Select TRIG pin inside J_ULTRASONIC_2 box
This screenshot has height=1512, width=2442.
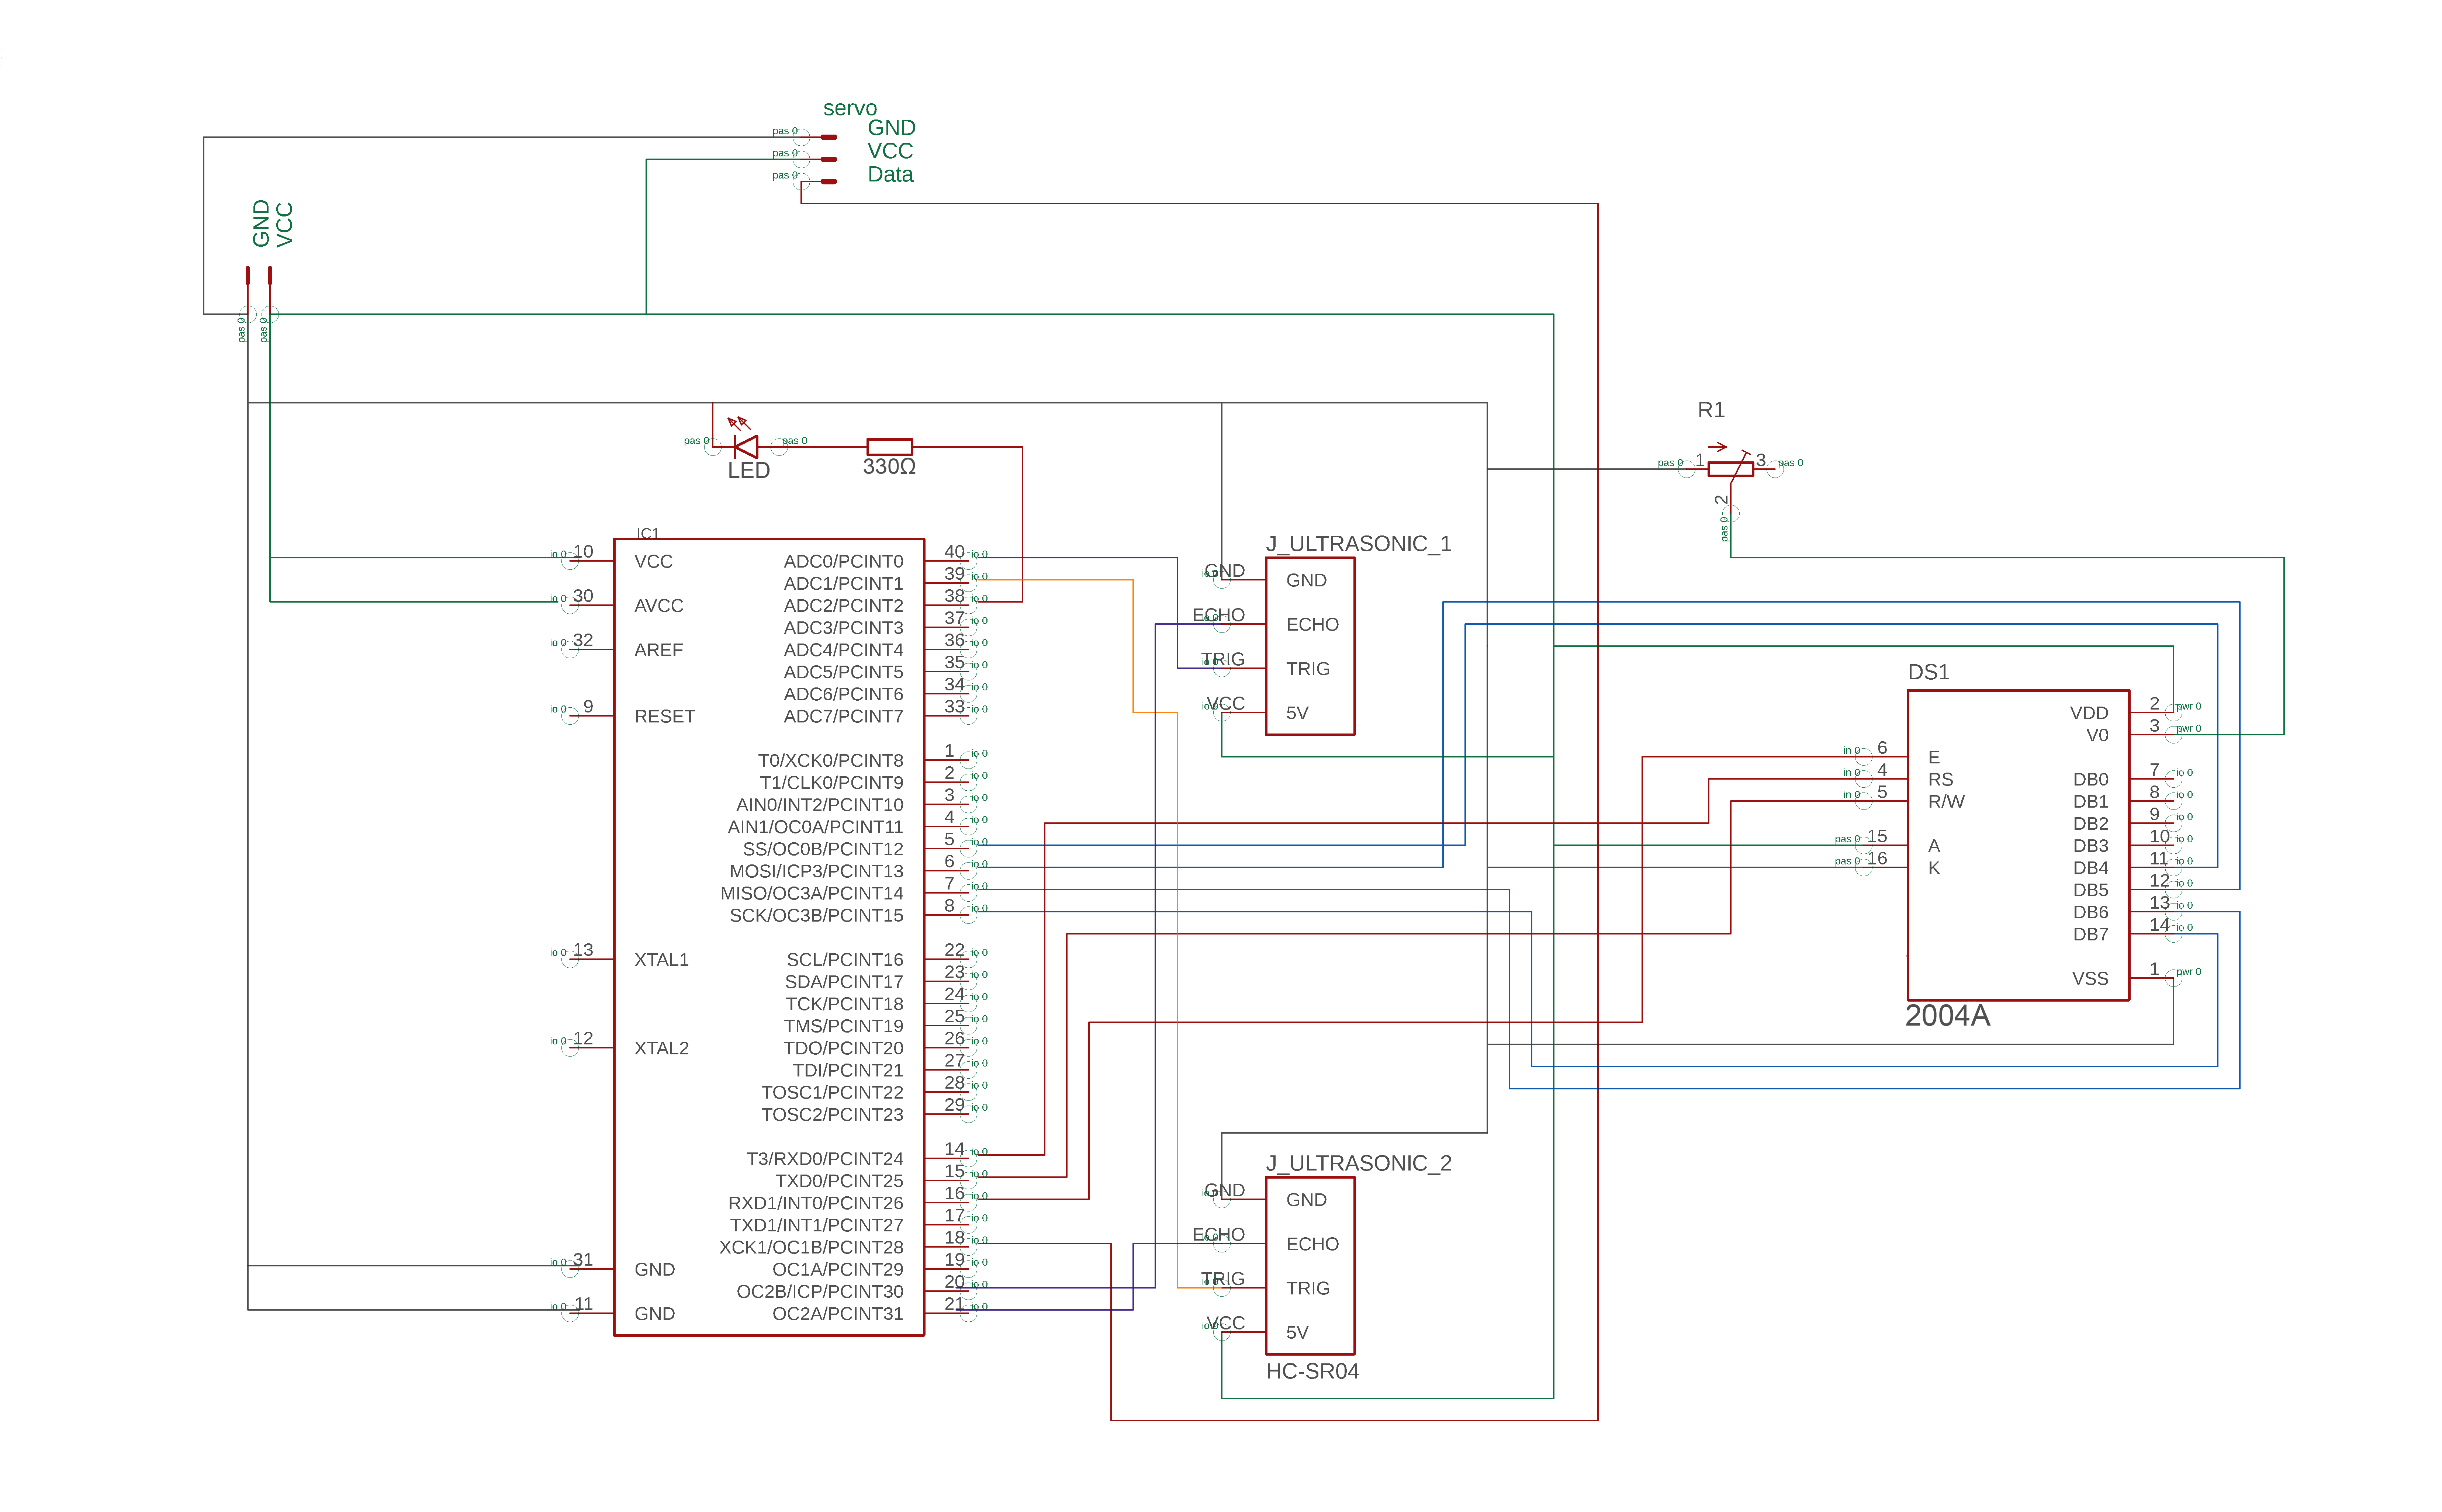(x=1308, y=1288)
